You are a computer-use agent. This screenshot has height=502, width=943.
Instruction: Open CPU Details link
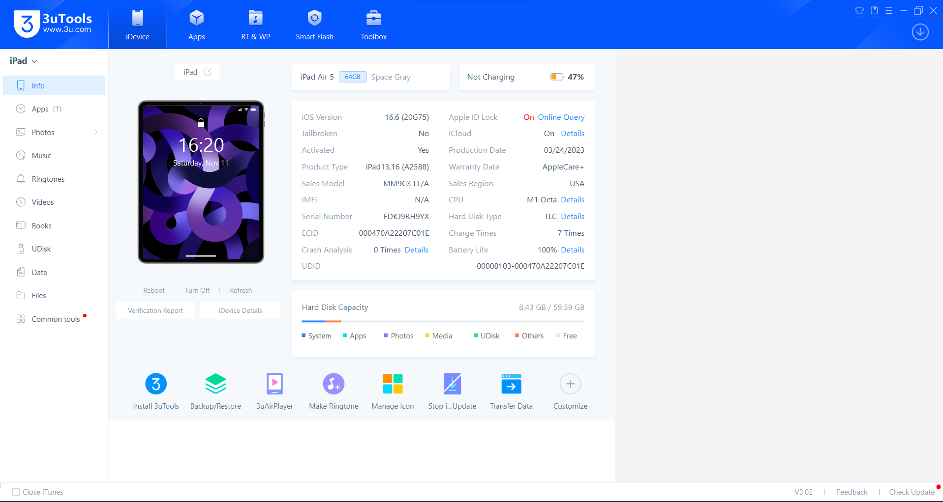573,200
